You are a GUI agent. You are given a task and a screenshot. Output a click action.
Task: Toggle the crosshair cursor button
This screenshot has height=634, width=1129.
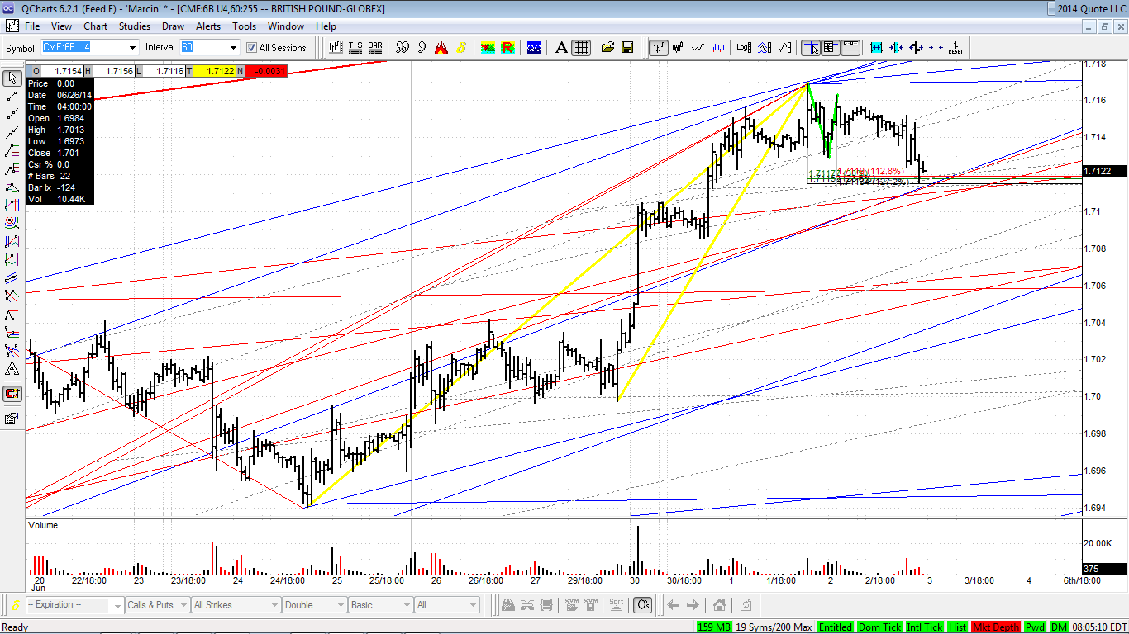pyautogui.click(x=811, y=47)
